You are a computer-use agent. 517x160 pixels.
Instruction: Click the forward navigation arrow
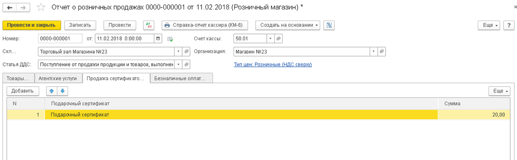click(x=23, y=7)
